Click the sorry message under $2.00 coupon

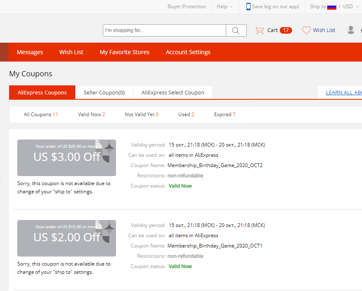pos(64,268)
